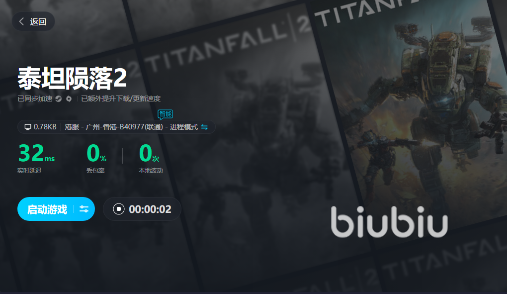
Task: Click the 智能 smart mode badge
Action: (165, 114)
